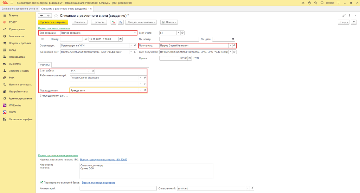Expand the Вид операции dropdown
Image resolution: width=360 pixels, height=193 pixels.
pyautogui.click(x=135, y=33)
